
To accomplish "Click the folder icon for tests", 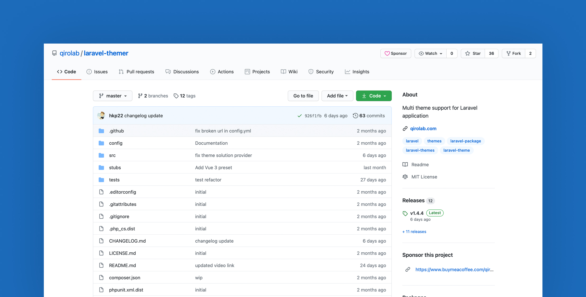I will click(x=101, y=180).
